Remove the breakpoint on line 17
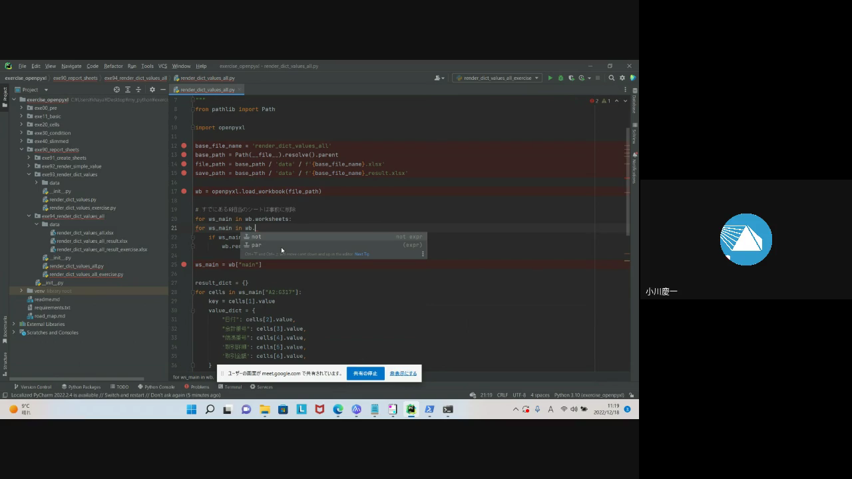The width and height of the screenshot is (852, 479). 184,192
